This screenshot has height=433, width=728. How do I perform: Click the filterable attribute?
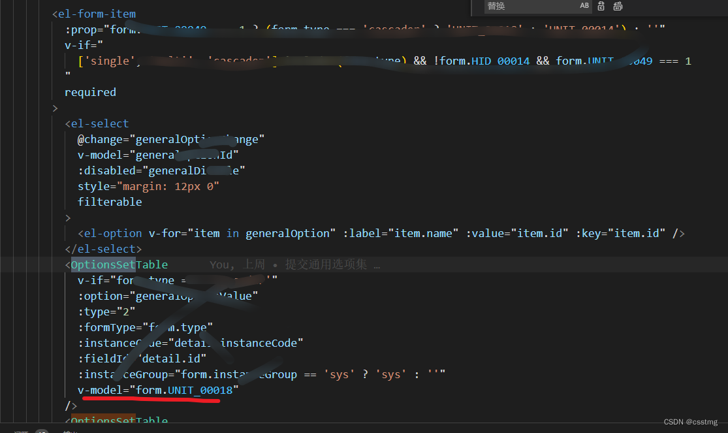110,201
